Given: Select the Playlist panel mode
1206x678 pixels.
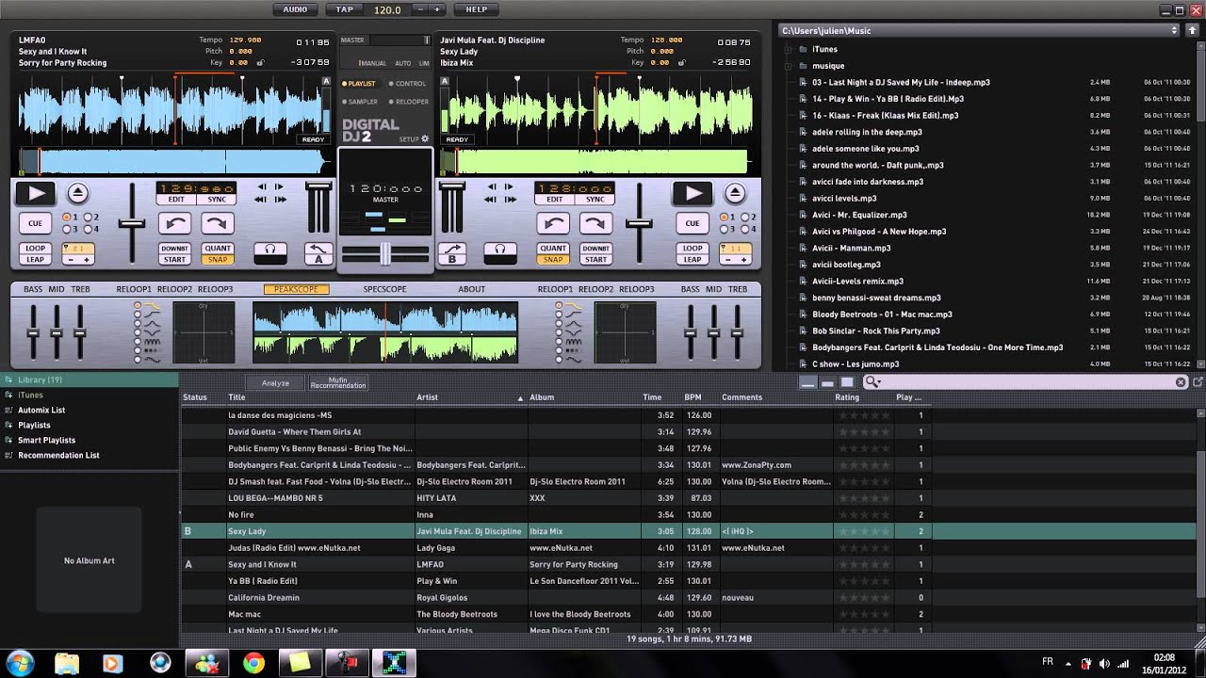Looking at the screenshot, I should [x=359, y=84].
